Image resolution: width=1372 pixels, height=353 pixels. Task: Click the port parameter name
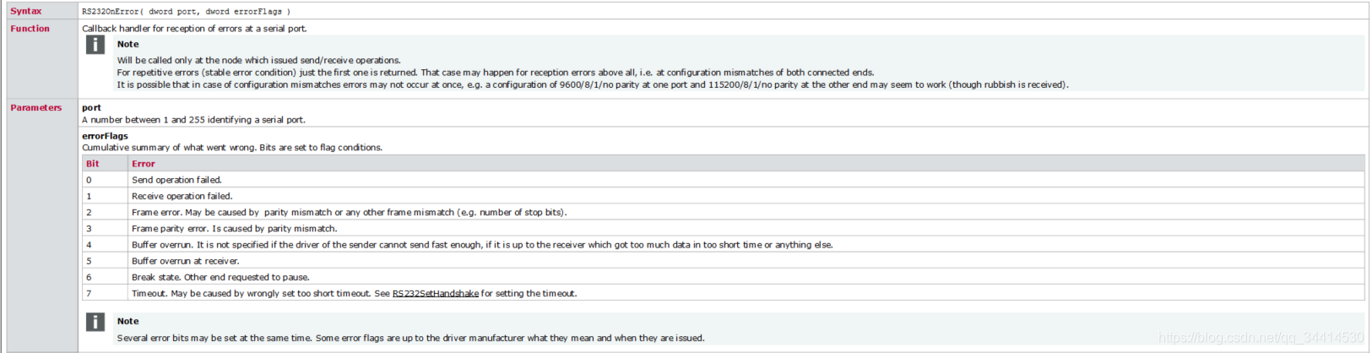pyautogui.click(x=91, y=108)
